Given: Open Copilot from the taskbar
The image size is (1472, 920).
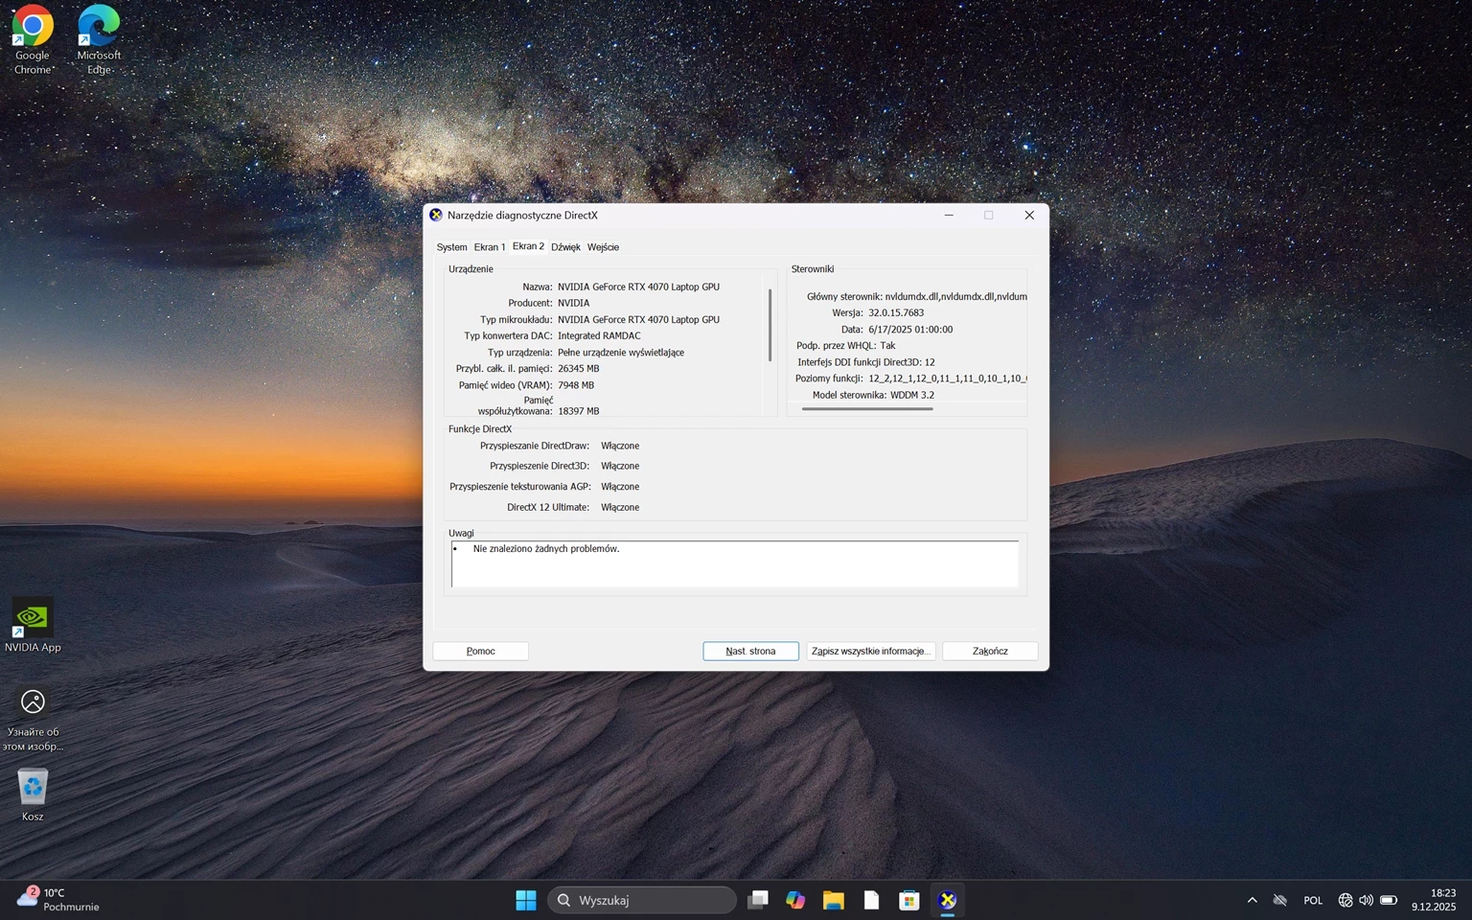Looking at the screenshot, I should [795, 900].
